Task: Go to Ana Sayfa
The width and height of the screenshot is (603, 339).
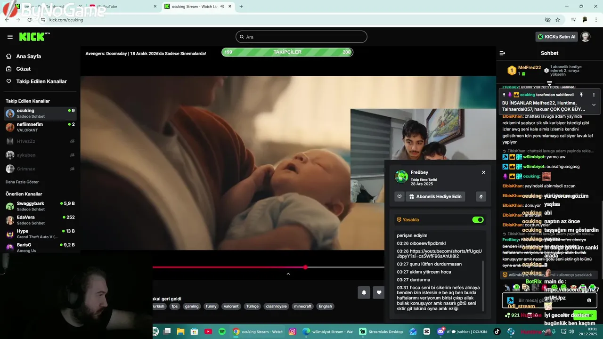Action: (x=24, y=56)
